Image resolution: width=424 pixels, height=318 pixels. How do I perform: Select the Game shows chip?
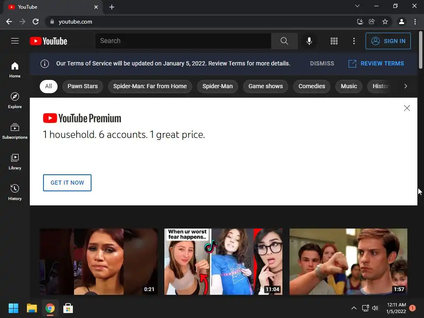[x=265, y=86]
